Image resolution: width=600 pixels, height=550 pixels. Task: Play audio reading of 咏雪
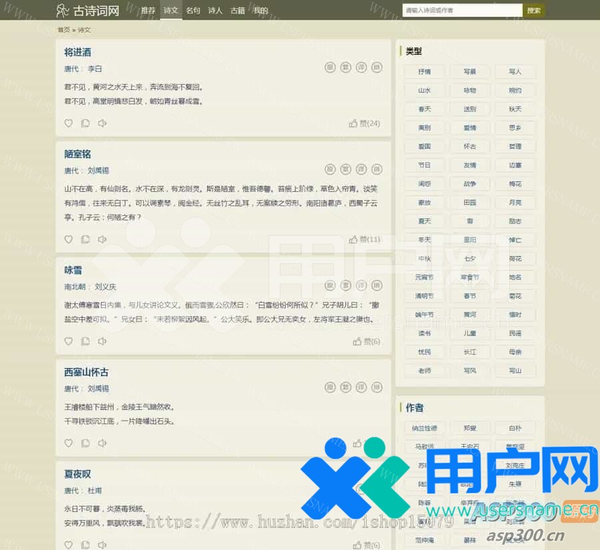point(102,341)
